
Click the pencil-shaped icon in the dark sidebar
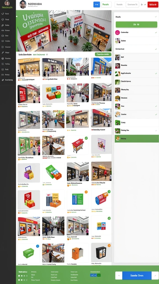(x=2, y=25)
